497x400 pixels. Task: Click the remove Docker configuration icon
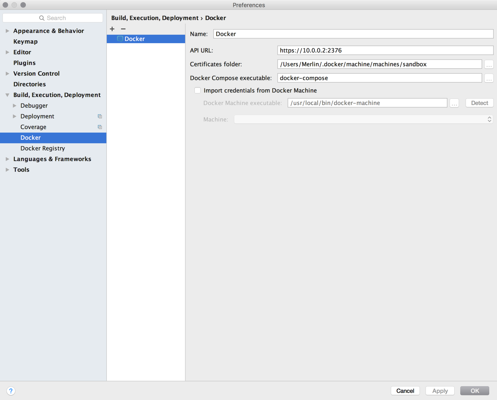coord(122,28)
